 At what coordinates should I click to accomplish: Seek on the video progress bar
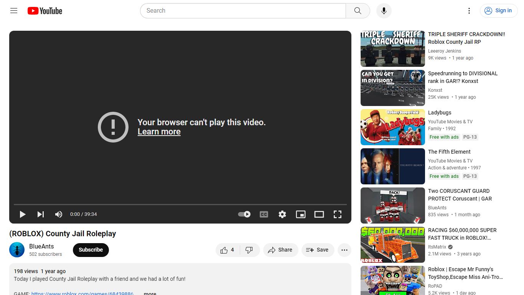pos(180,204)
